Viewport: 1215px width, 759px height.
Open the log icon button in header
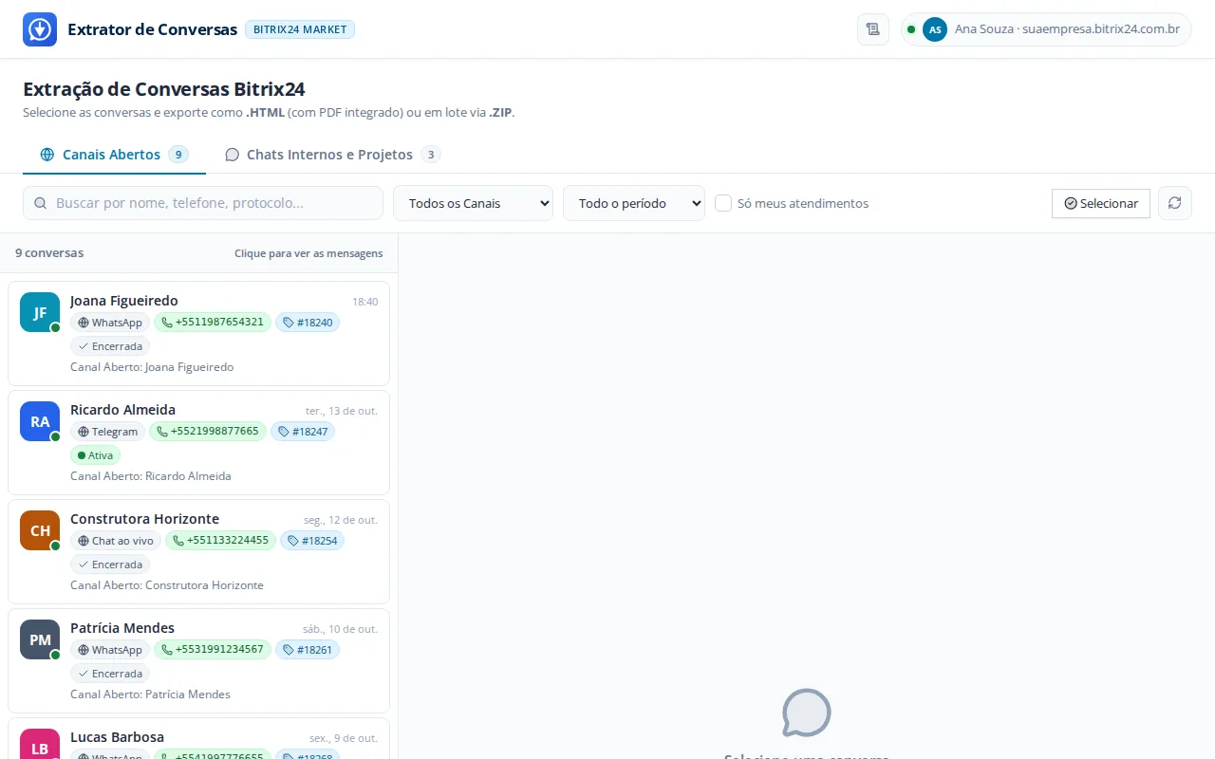tap(873, 29)
